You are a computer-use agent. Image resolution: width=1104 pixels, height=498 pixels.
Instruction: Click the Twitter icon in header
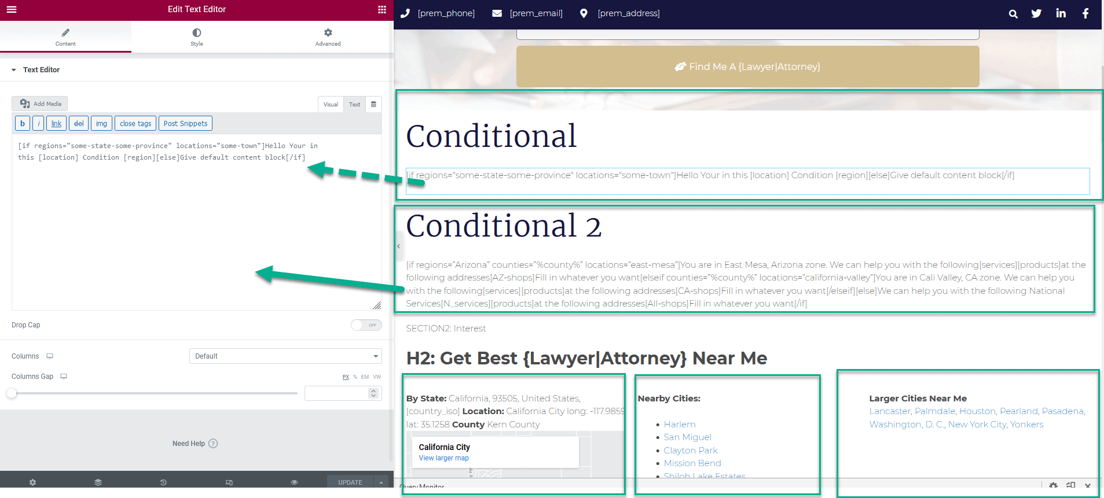1036,13
